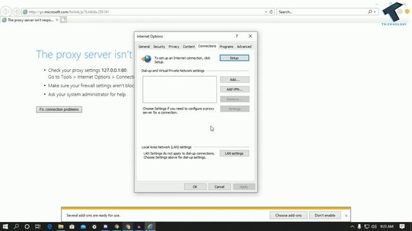This screenshot has height=231, width=412.
Task: Click the magnifier icon in Search box
Action: (x=370, y=12)
